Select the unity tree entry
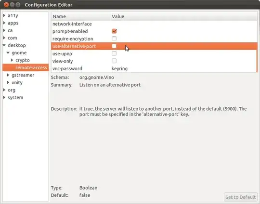This screenshot has width=260, height=204. coord(17,83)
